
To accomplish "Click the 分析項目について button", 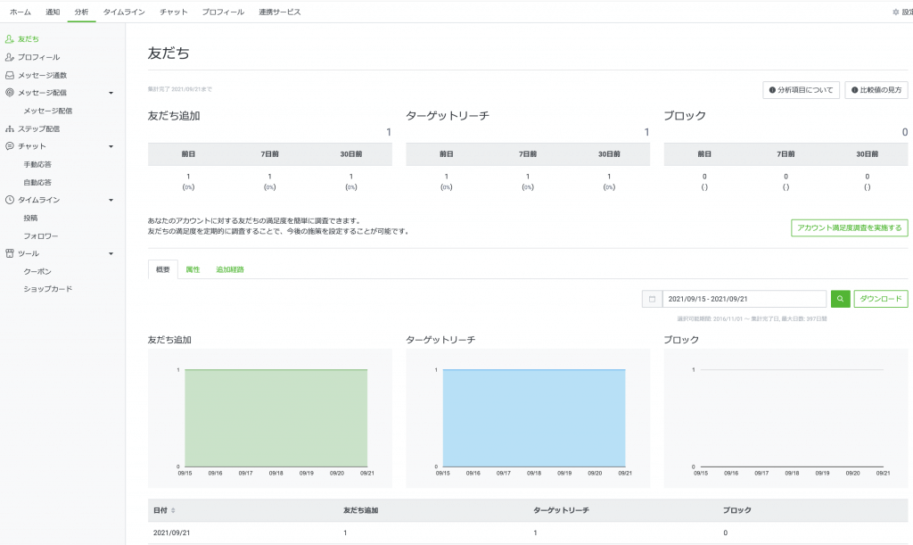I will [x=802, y=90].
